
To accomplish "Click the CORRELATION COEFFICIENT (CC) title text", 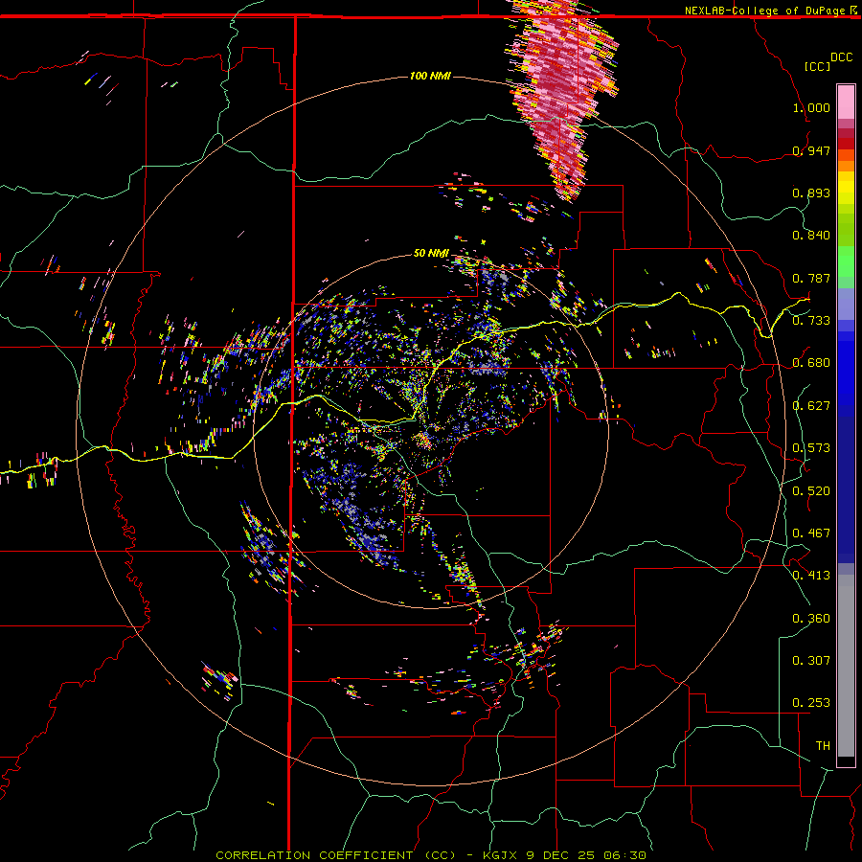I will point(335,855).
